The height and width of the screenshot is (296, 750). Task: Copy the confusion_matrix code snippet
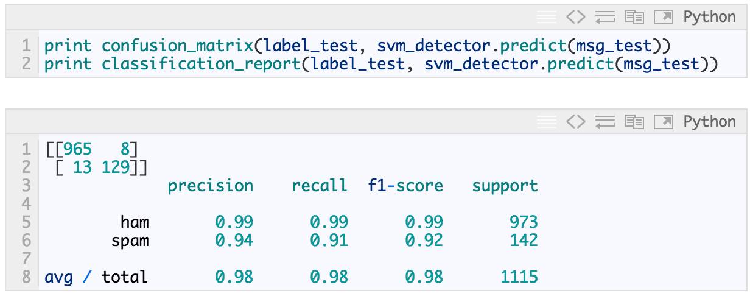tap(634, 17)
